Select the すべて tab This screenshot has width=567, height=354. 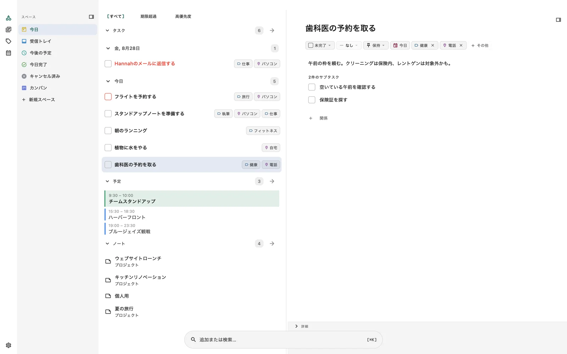point(116,17)
